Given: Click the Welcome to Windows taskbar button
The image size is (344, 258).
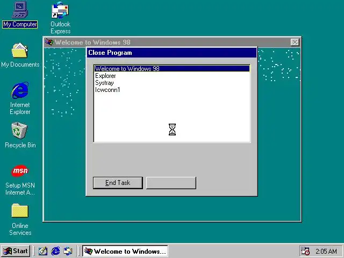Looking at the screenshot, I should (125, 251).
